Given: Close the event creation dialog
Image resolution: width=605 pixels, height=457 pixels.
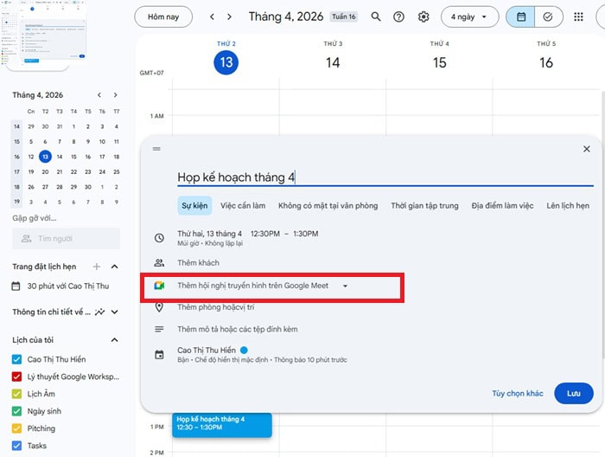Looking at the screenshot, I should tap(587, 149).
